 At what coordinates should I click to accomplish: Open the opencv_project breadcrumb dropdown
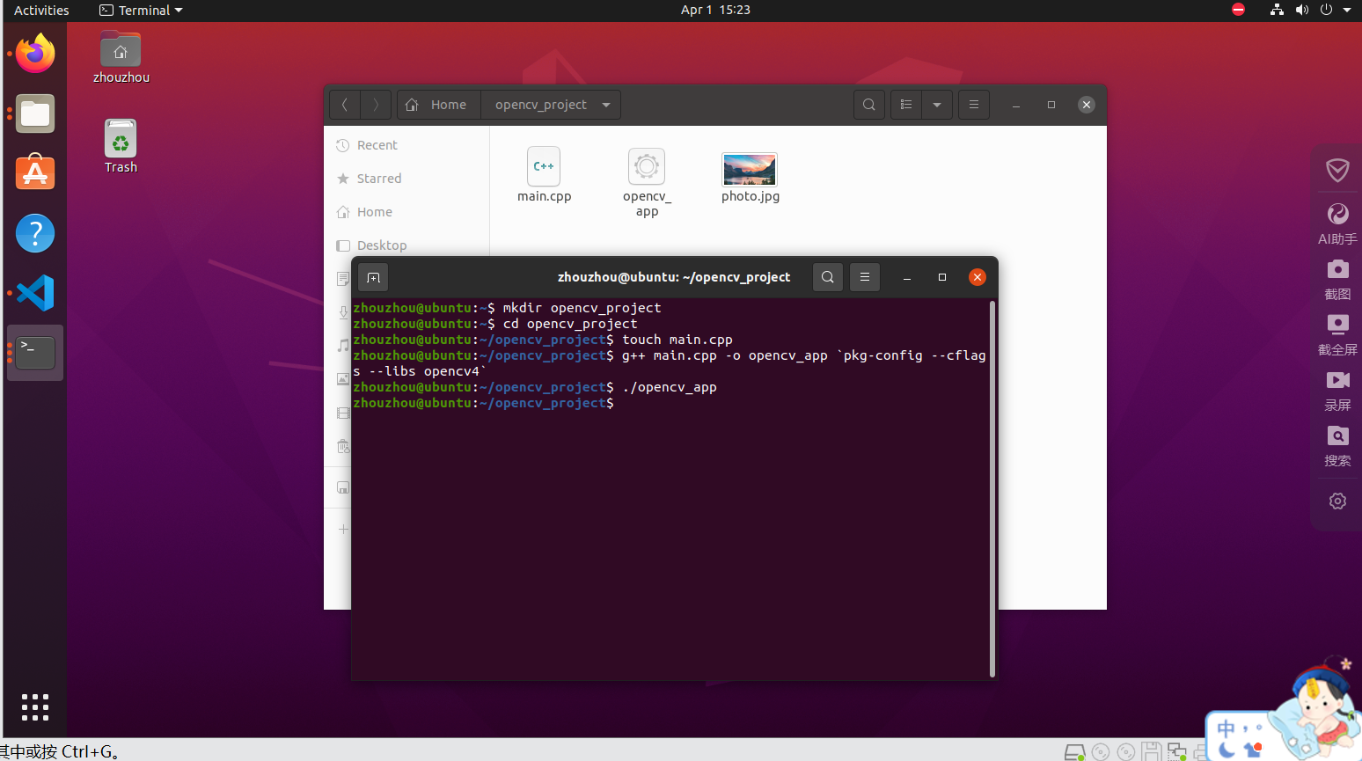click(x=606, y=105)
